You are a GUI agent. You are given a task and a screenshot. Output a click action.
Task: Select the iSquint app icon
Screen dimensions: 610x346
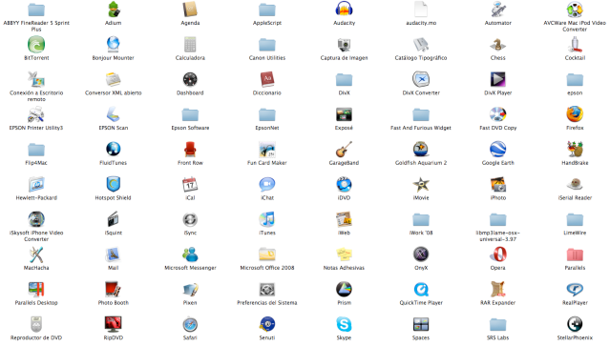tap(114, 219)
